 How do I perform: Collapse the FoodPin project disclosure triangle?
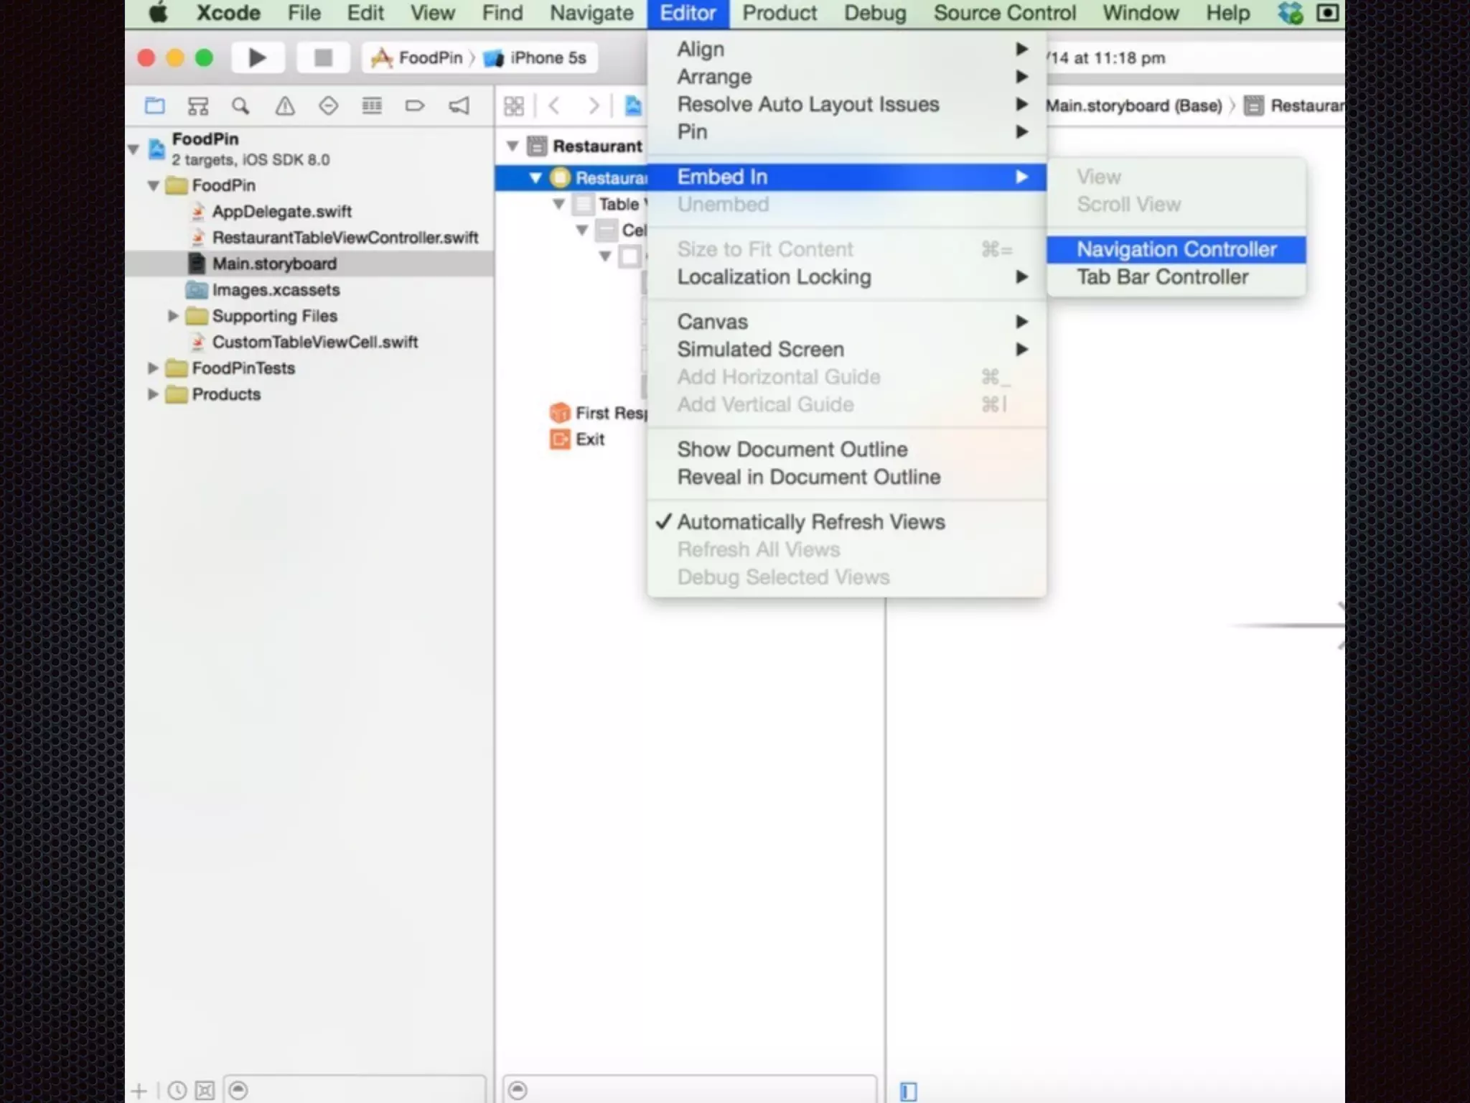pyautogui.click(x=134, y=149)
